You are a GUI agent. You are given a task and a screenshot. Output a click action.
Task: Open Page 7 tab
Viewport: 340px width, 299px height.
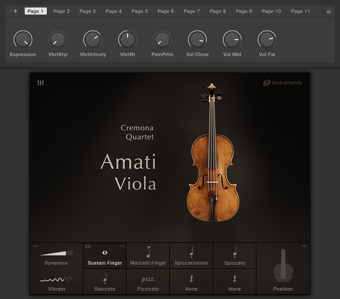coord(192,11)
